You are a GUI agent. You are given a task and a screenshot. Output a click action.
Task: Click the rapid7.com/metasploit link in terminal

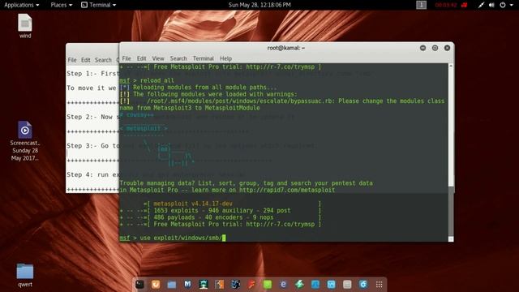click(x=287, y=190)
